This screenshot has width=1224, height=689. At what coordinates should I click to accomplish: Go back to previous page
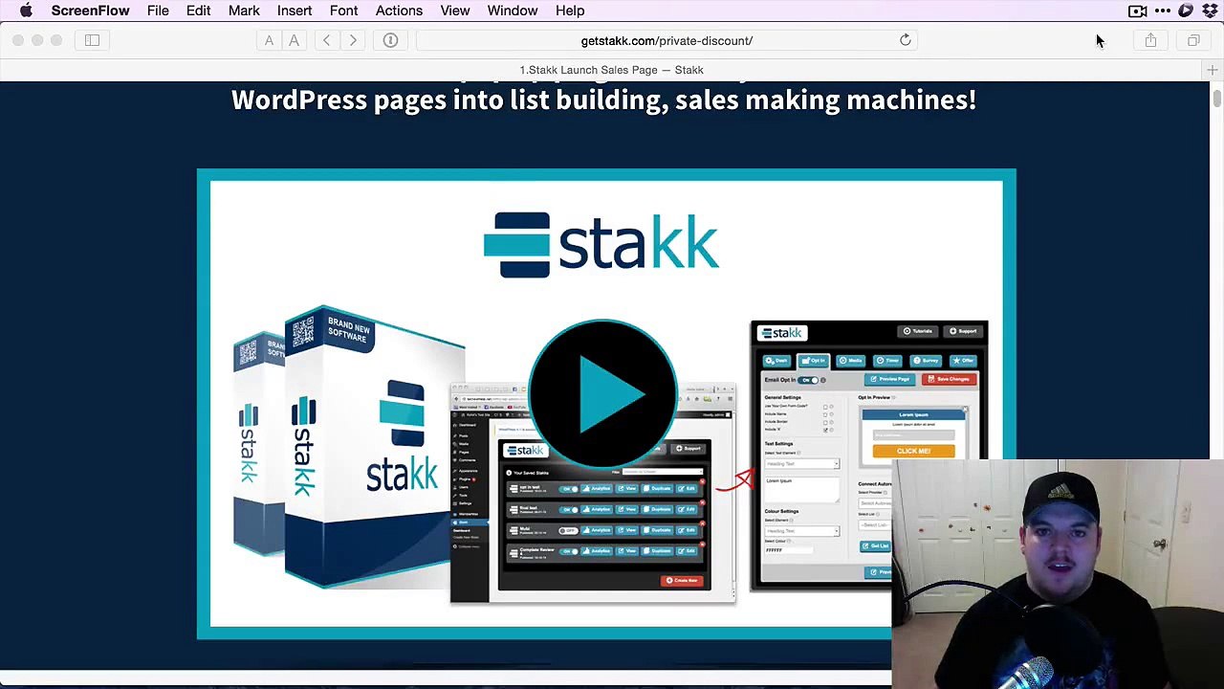point(326,40)
